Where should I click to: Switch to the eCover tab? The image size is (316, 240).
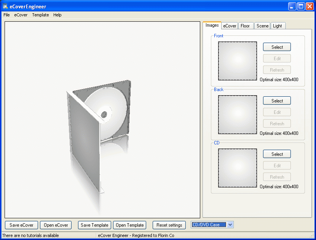(x=229, y=26)
